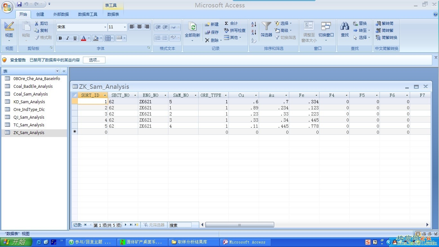Click the horizontal scrollbar thumb

pos(239,225)
